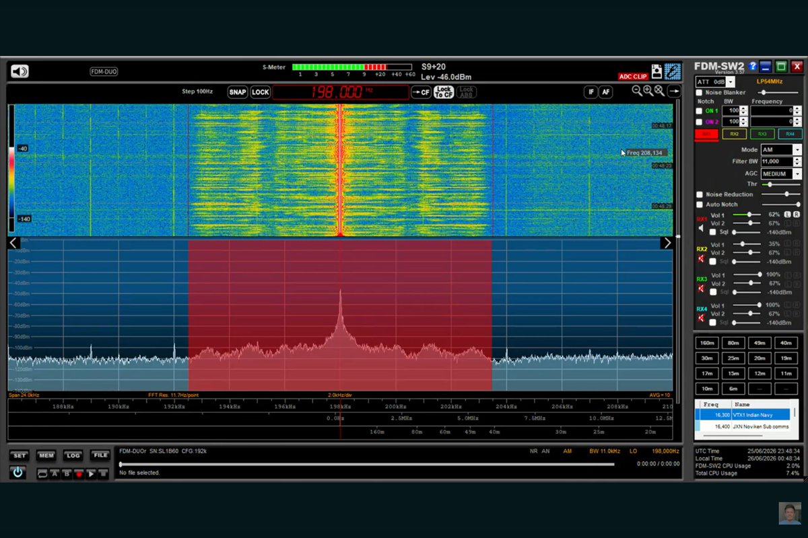Set loop marker B

coord(67,474)
